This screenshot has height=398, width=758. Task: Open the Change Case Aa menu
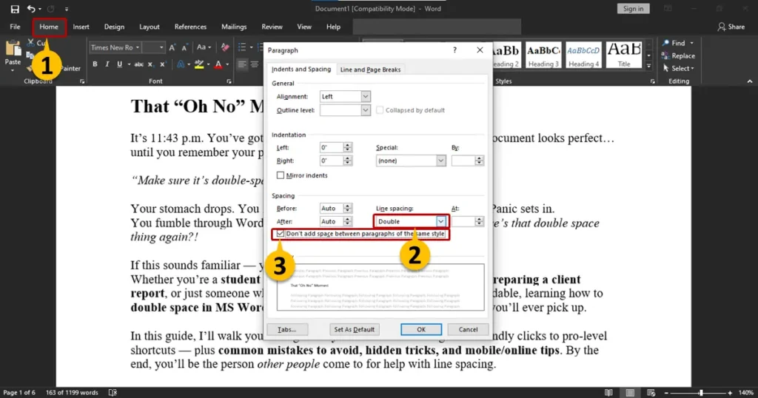coord(203,47)
